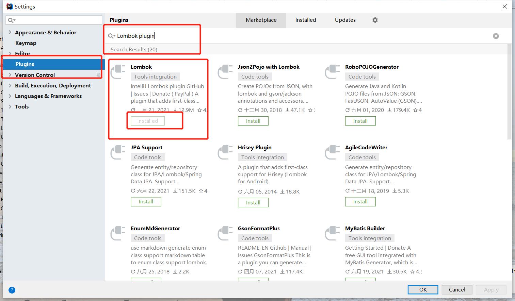This screenshot has width=515, height=301.
Task: Click Code tools tag under GsonFormatPlus
Action: [x=255, y=238]
